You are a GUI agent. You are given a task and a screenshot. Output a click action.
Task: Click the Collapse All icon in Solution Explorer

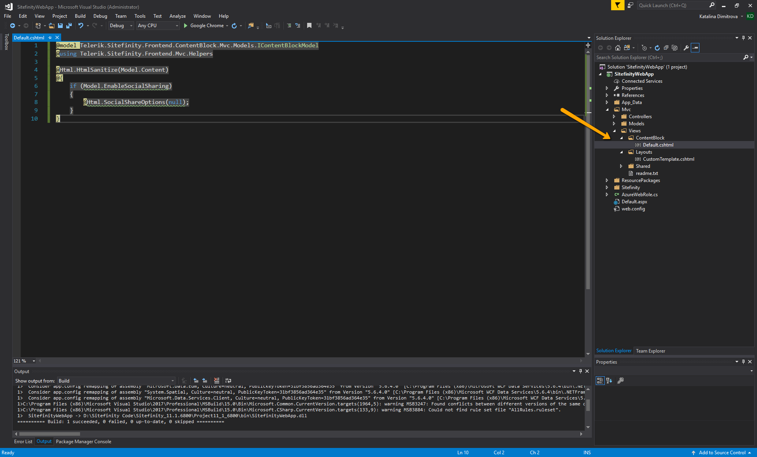point(666,48)
